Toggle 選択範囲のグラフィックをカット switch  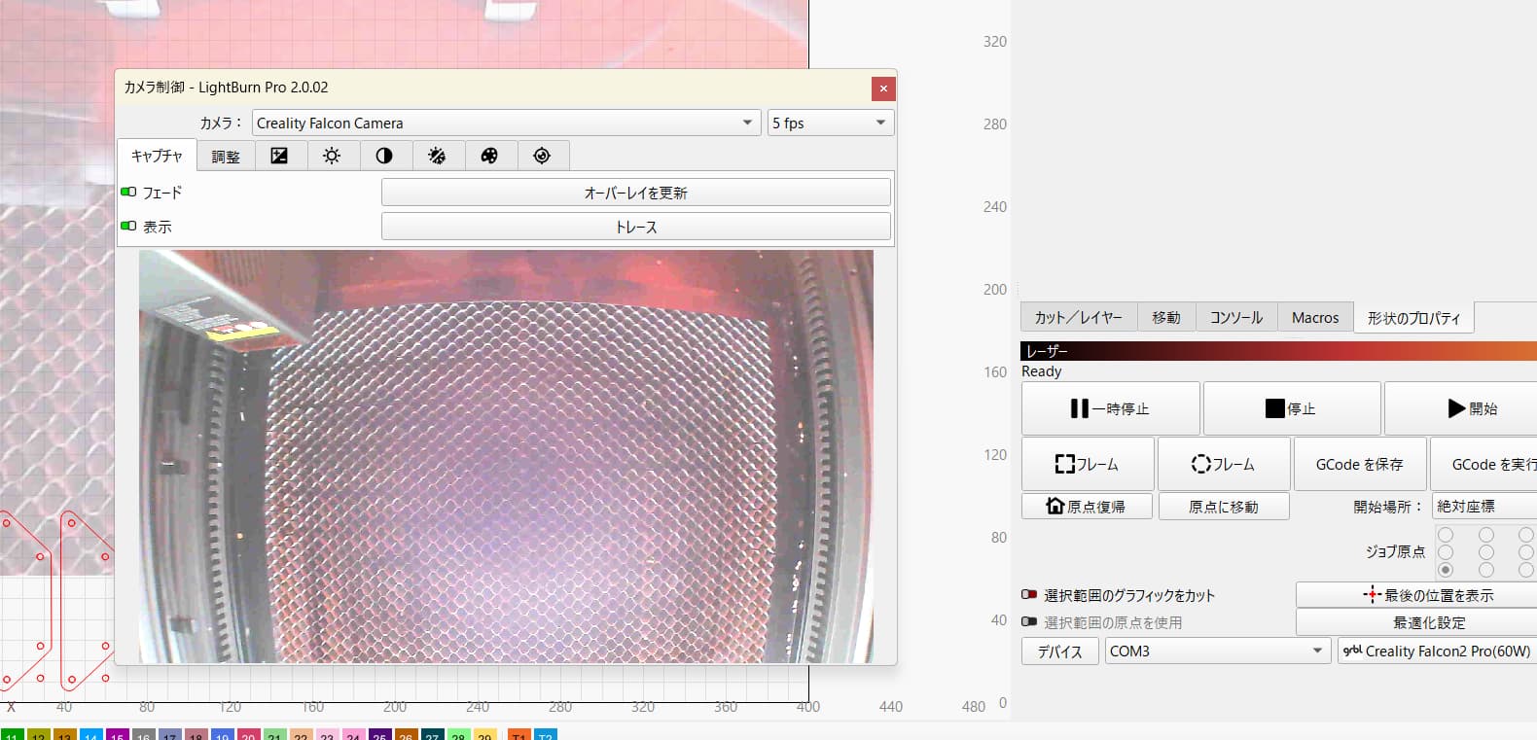(1029, 595)
